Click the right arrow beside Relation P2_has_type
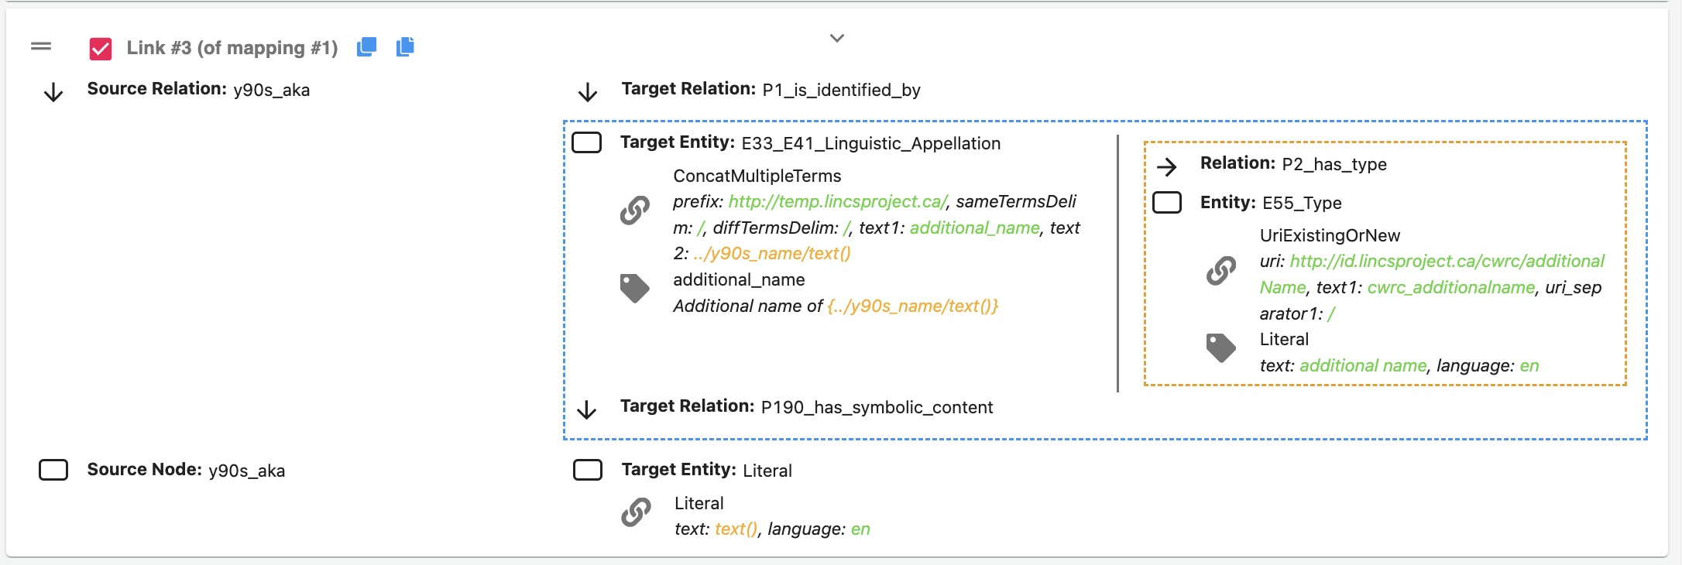This screenshot has height=565, width=1682. click(1166, 166)
